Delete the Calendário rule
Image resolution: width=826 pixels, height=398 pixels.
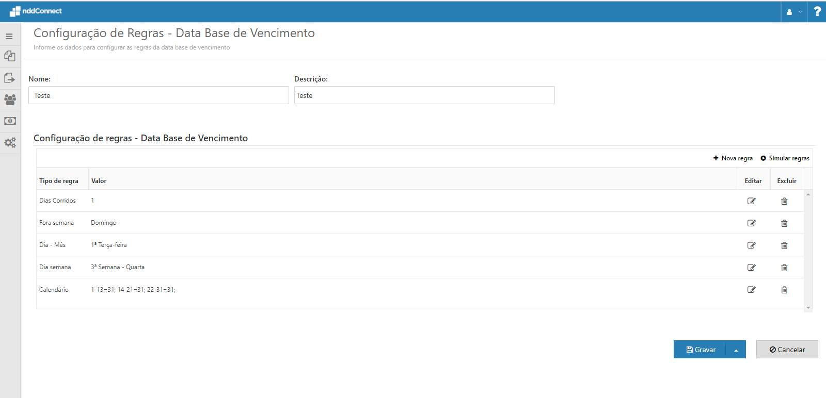coord(784,290)
